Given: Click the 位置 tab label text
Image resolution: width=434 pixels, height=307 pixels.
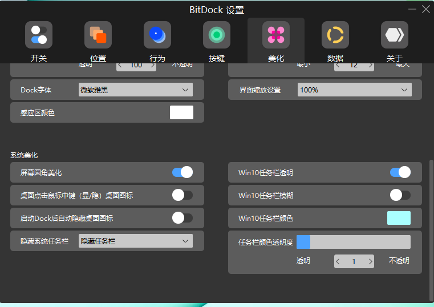Looking at the screenshot, I should point(98,58).
